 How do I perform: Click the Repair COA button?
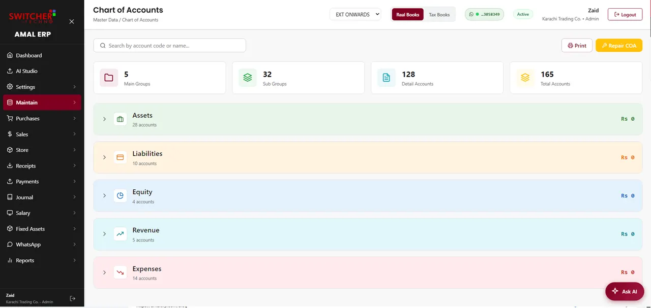click(x=619, y=45)
